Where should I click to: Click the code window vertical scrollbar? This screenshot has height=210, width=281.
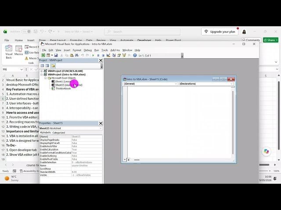[x=233, y=122]
